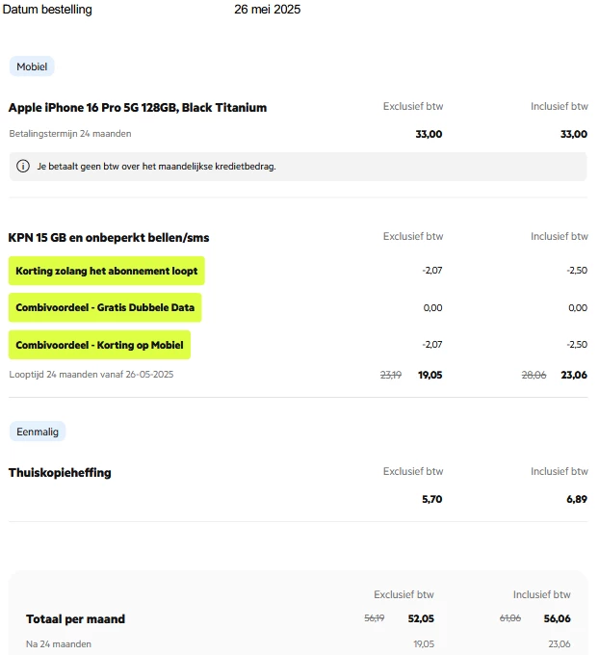
Task: Select the Eenmalig category tag
Action: tap(38, 432)
